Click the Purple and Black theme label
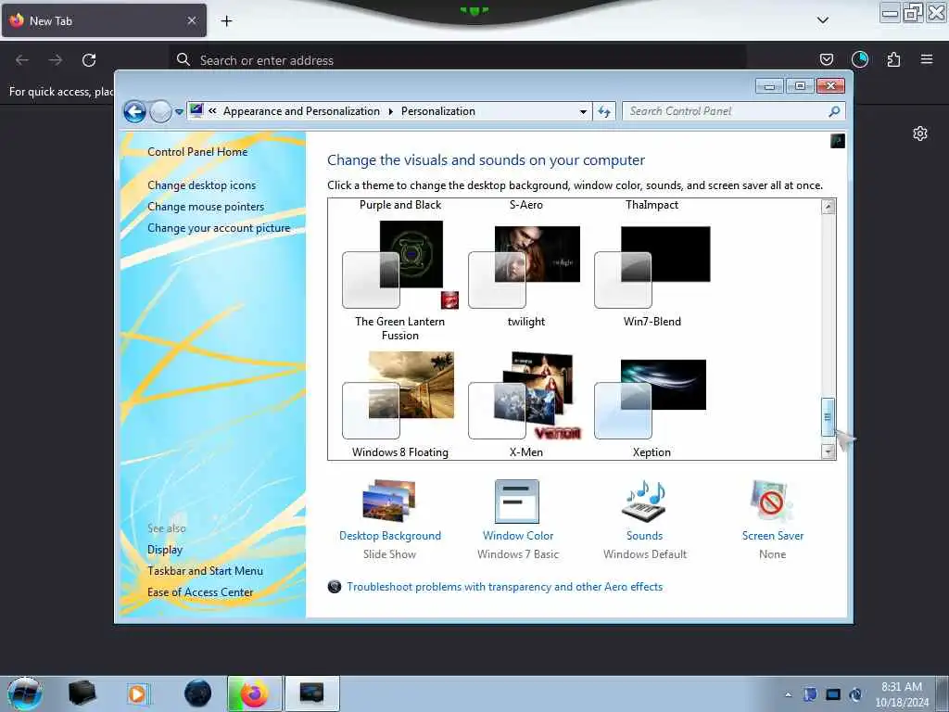The image size is (949, 712). pyautogui.click(x=400, y=205)
